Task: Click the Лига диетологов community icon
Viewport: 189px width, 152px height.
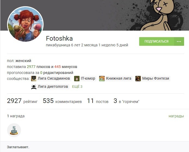Action: click(x=34, y=86)
